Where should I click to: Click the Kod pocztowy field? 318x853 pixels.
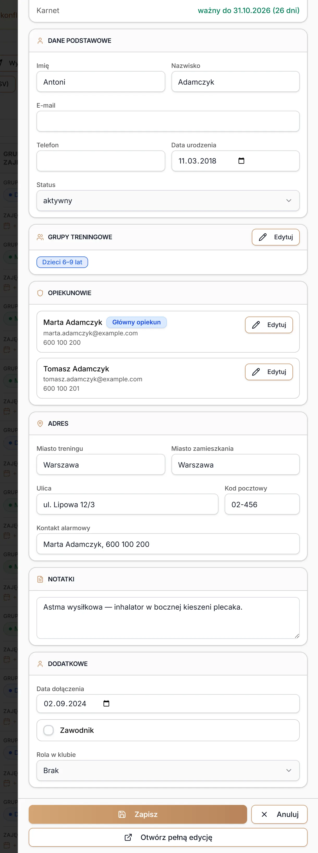click(262, 504)
